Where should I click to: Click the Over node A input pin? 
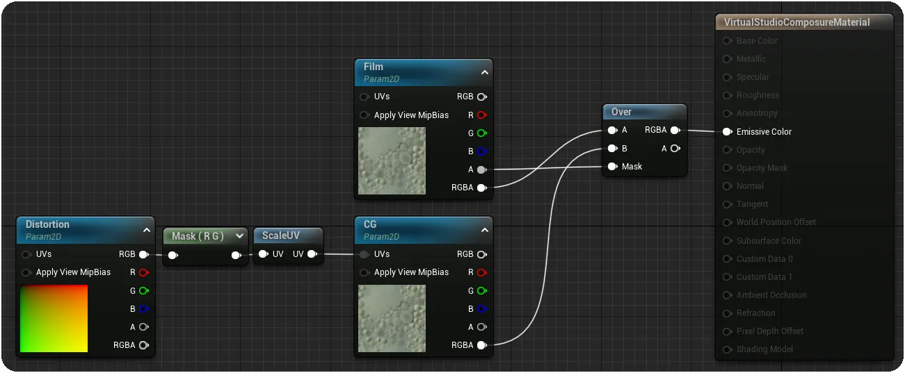pos(612,130)
